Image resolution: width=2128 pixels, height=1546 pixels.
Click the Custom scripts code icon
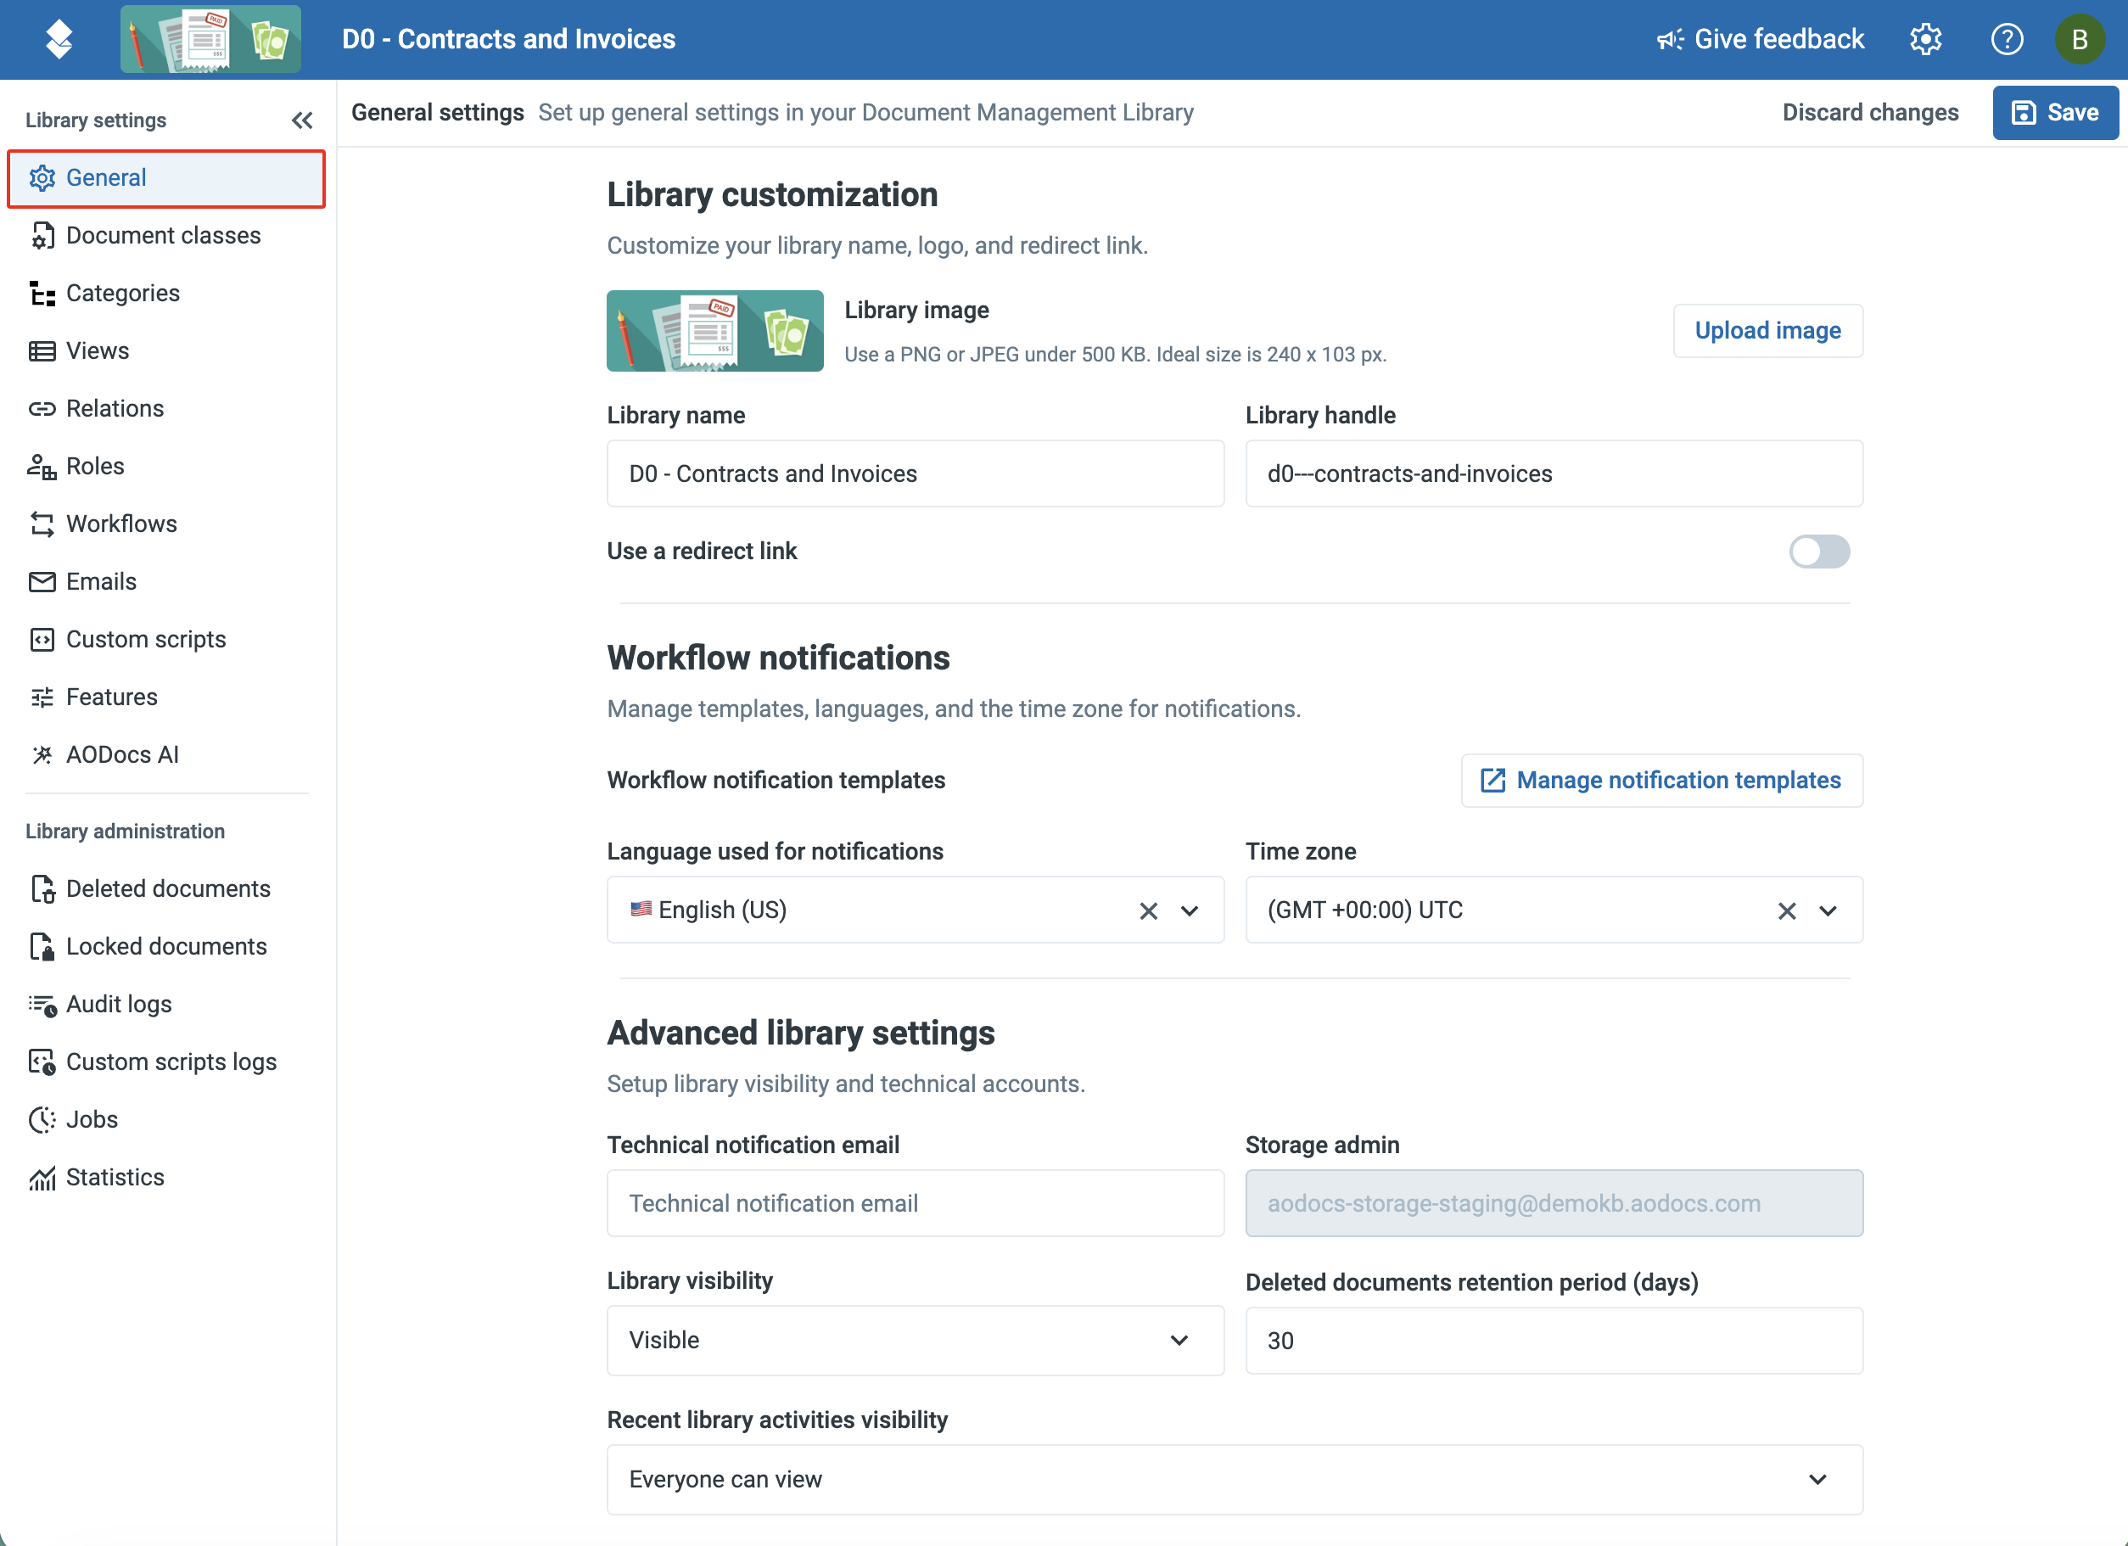point(42,640)
